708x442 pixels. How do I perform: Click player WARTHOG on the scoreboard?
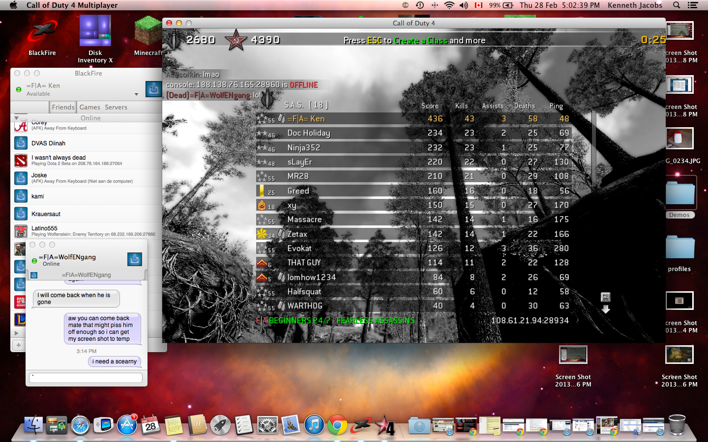point(305,306)
